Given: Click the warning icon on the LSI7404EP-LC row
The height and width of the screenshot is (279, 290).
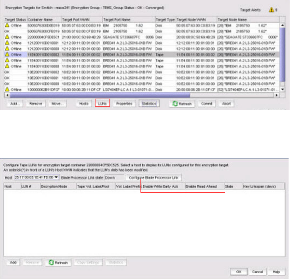Looking at the screenshot, I should click(7, 89).
